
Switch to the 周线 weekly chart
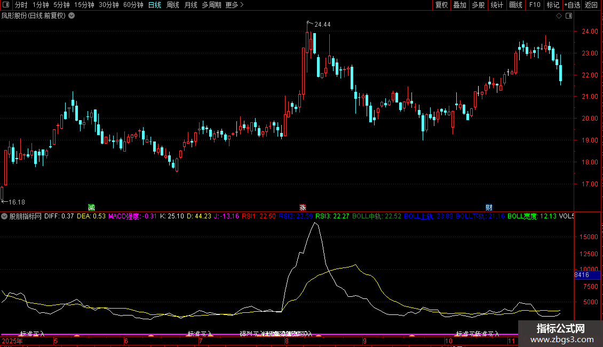(173, 5)
